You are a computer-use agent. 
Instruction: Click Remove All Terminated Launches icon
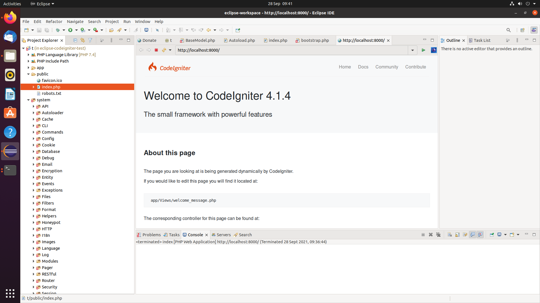click(438, 235)
